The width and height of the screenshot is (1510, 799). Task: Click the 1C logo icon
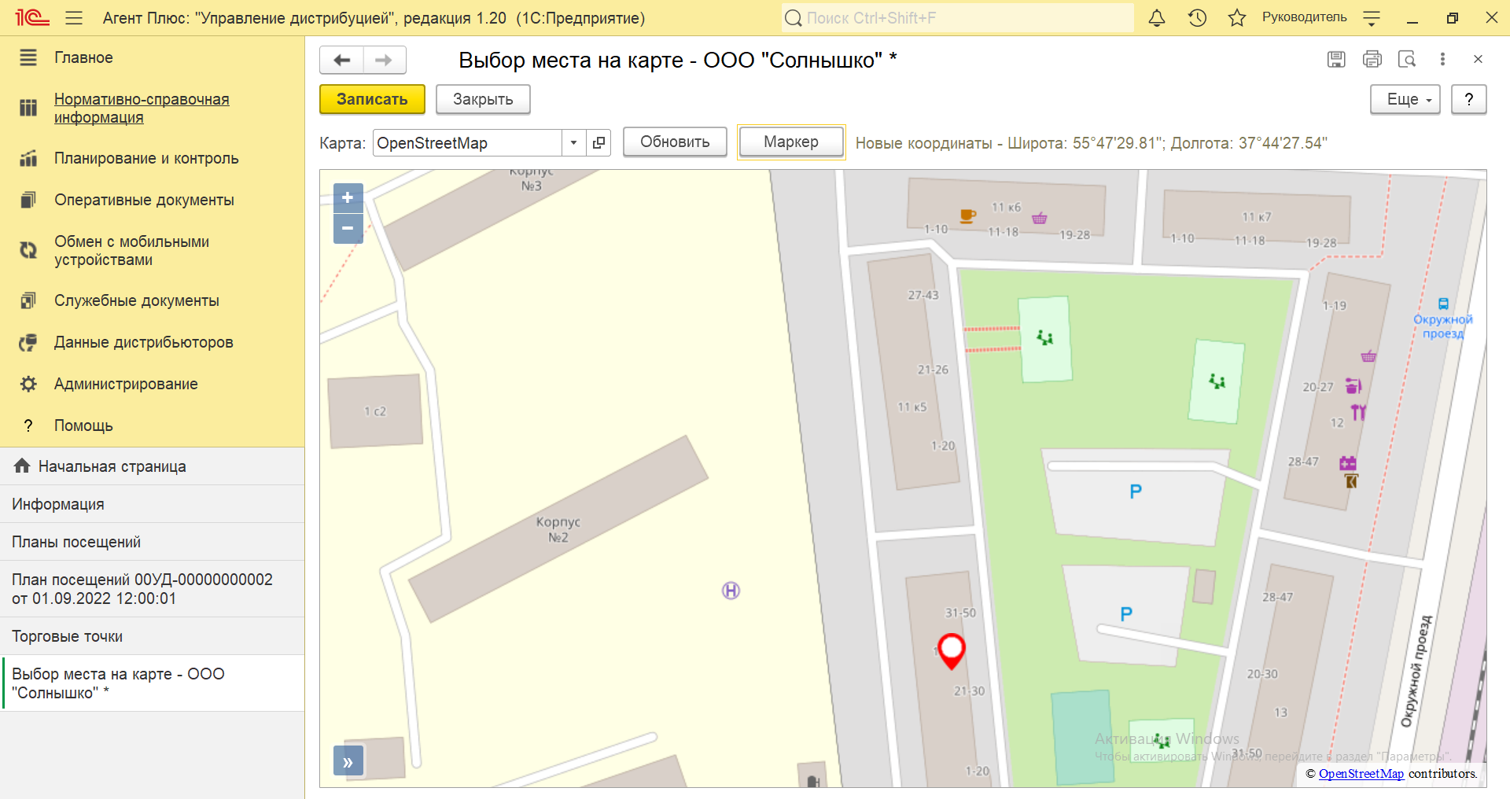point(31,17)
